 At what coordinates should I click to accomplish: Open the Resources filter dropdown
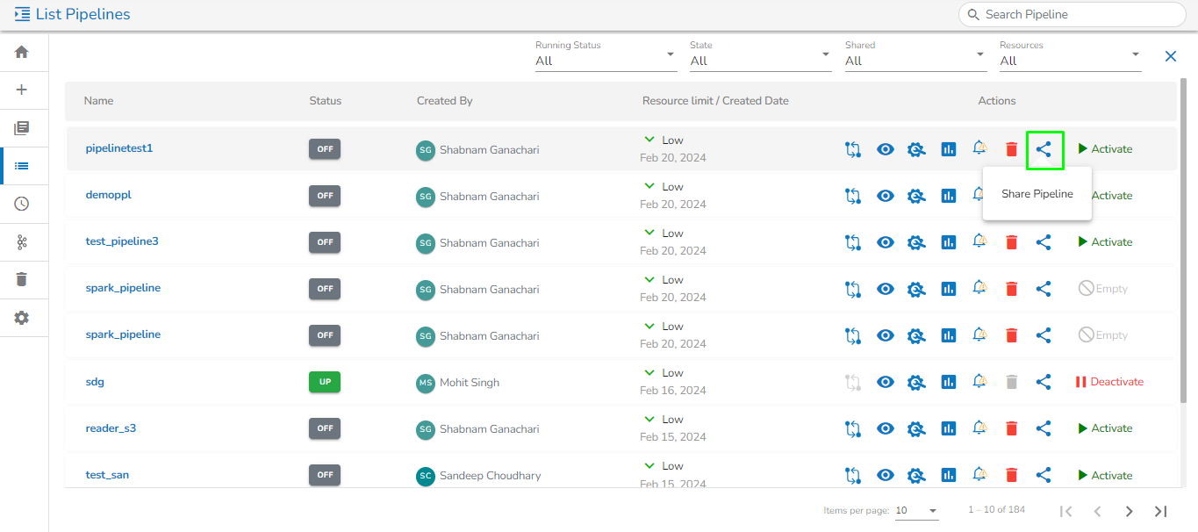tap(1070, 61)
